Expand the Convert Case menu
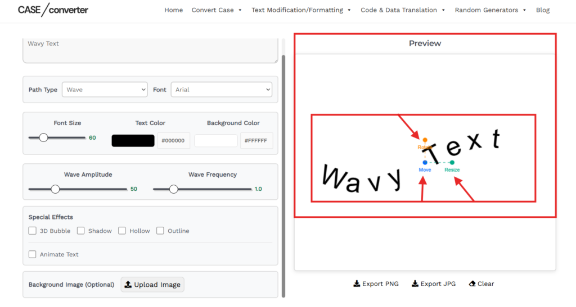 pyautogui.click(x=217, y=10)
